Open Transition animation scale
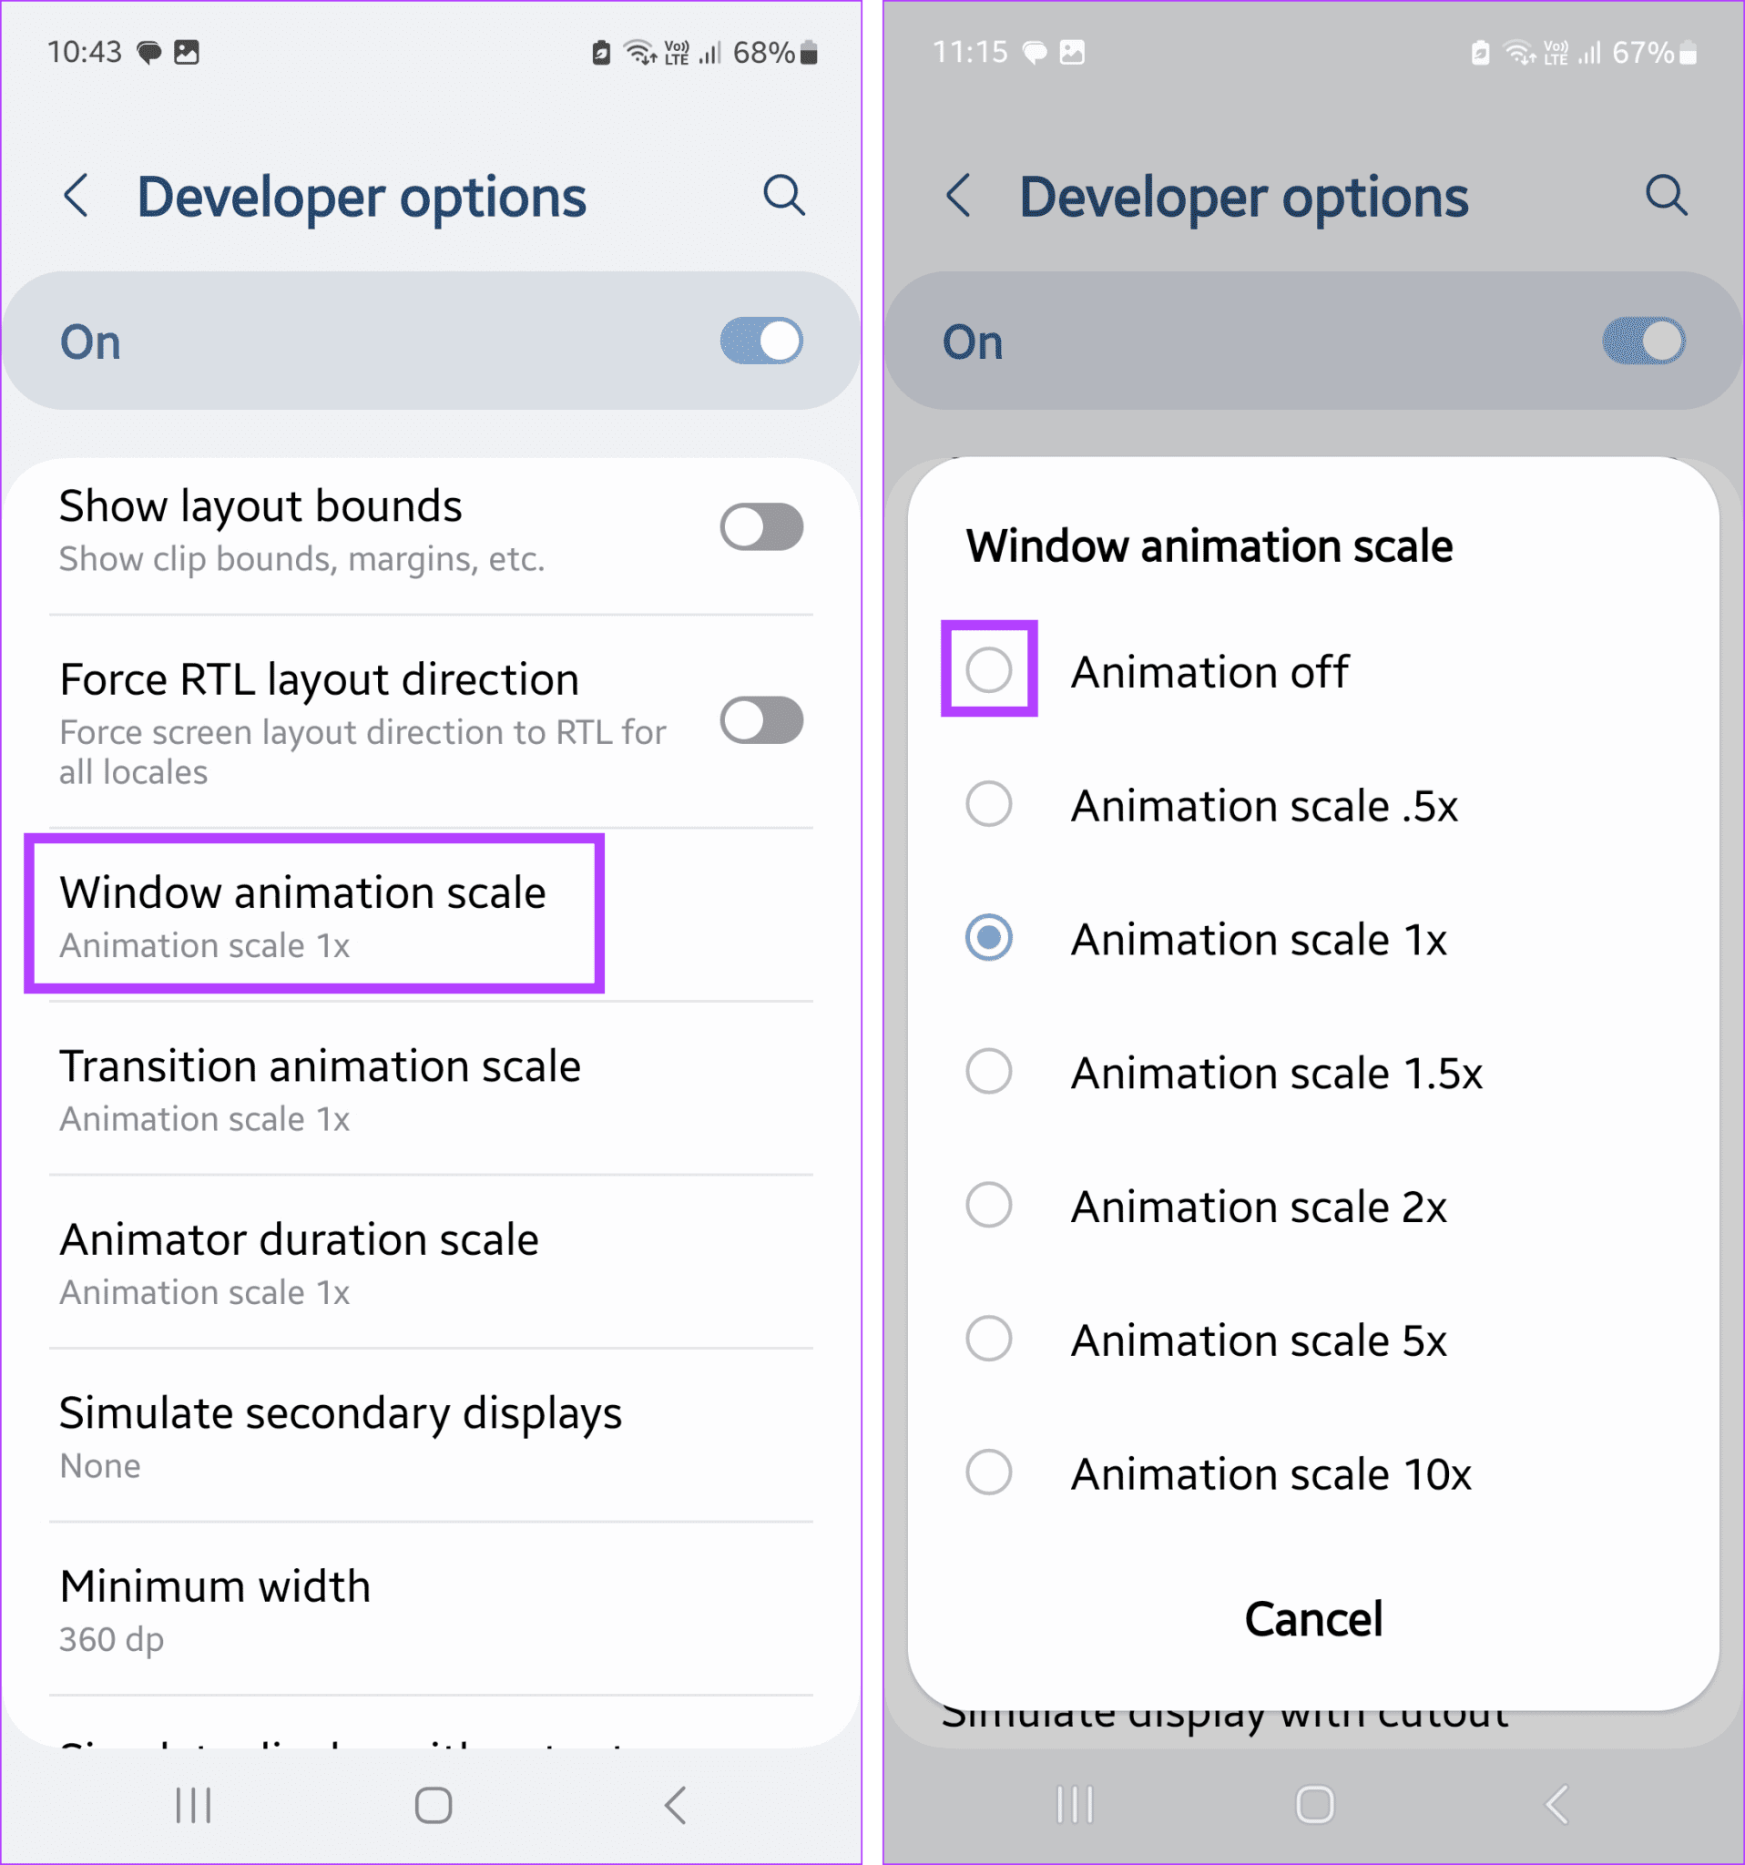Viewport: 1745px width, 1865px height. coord(320,1088)
